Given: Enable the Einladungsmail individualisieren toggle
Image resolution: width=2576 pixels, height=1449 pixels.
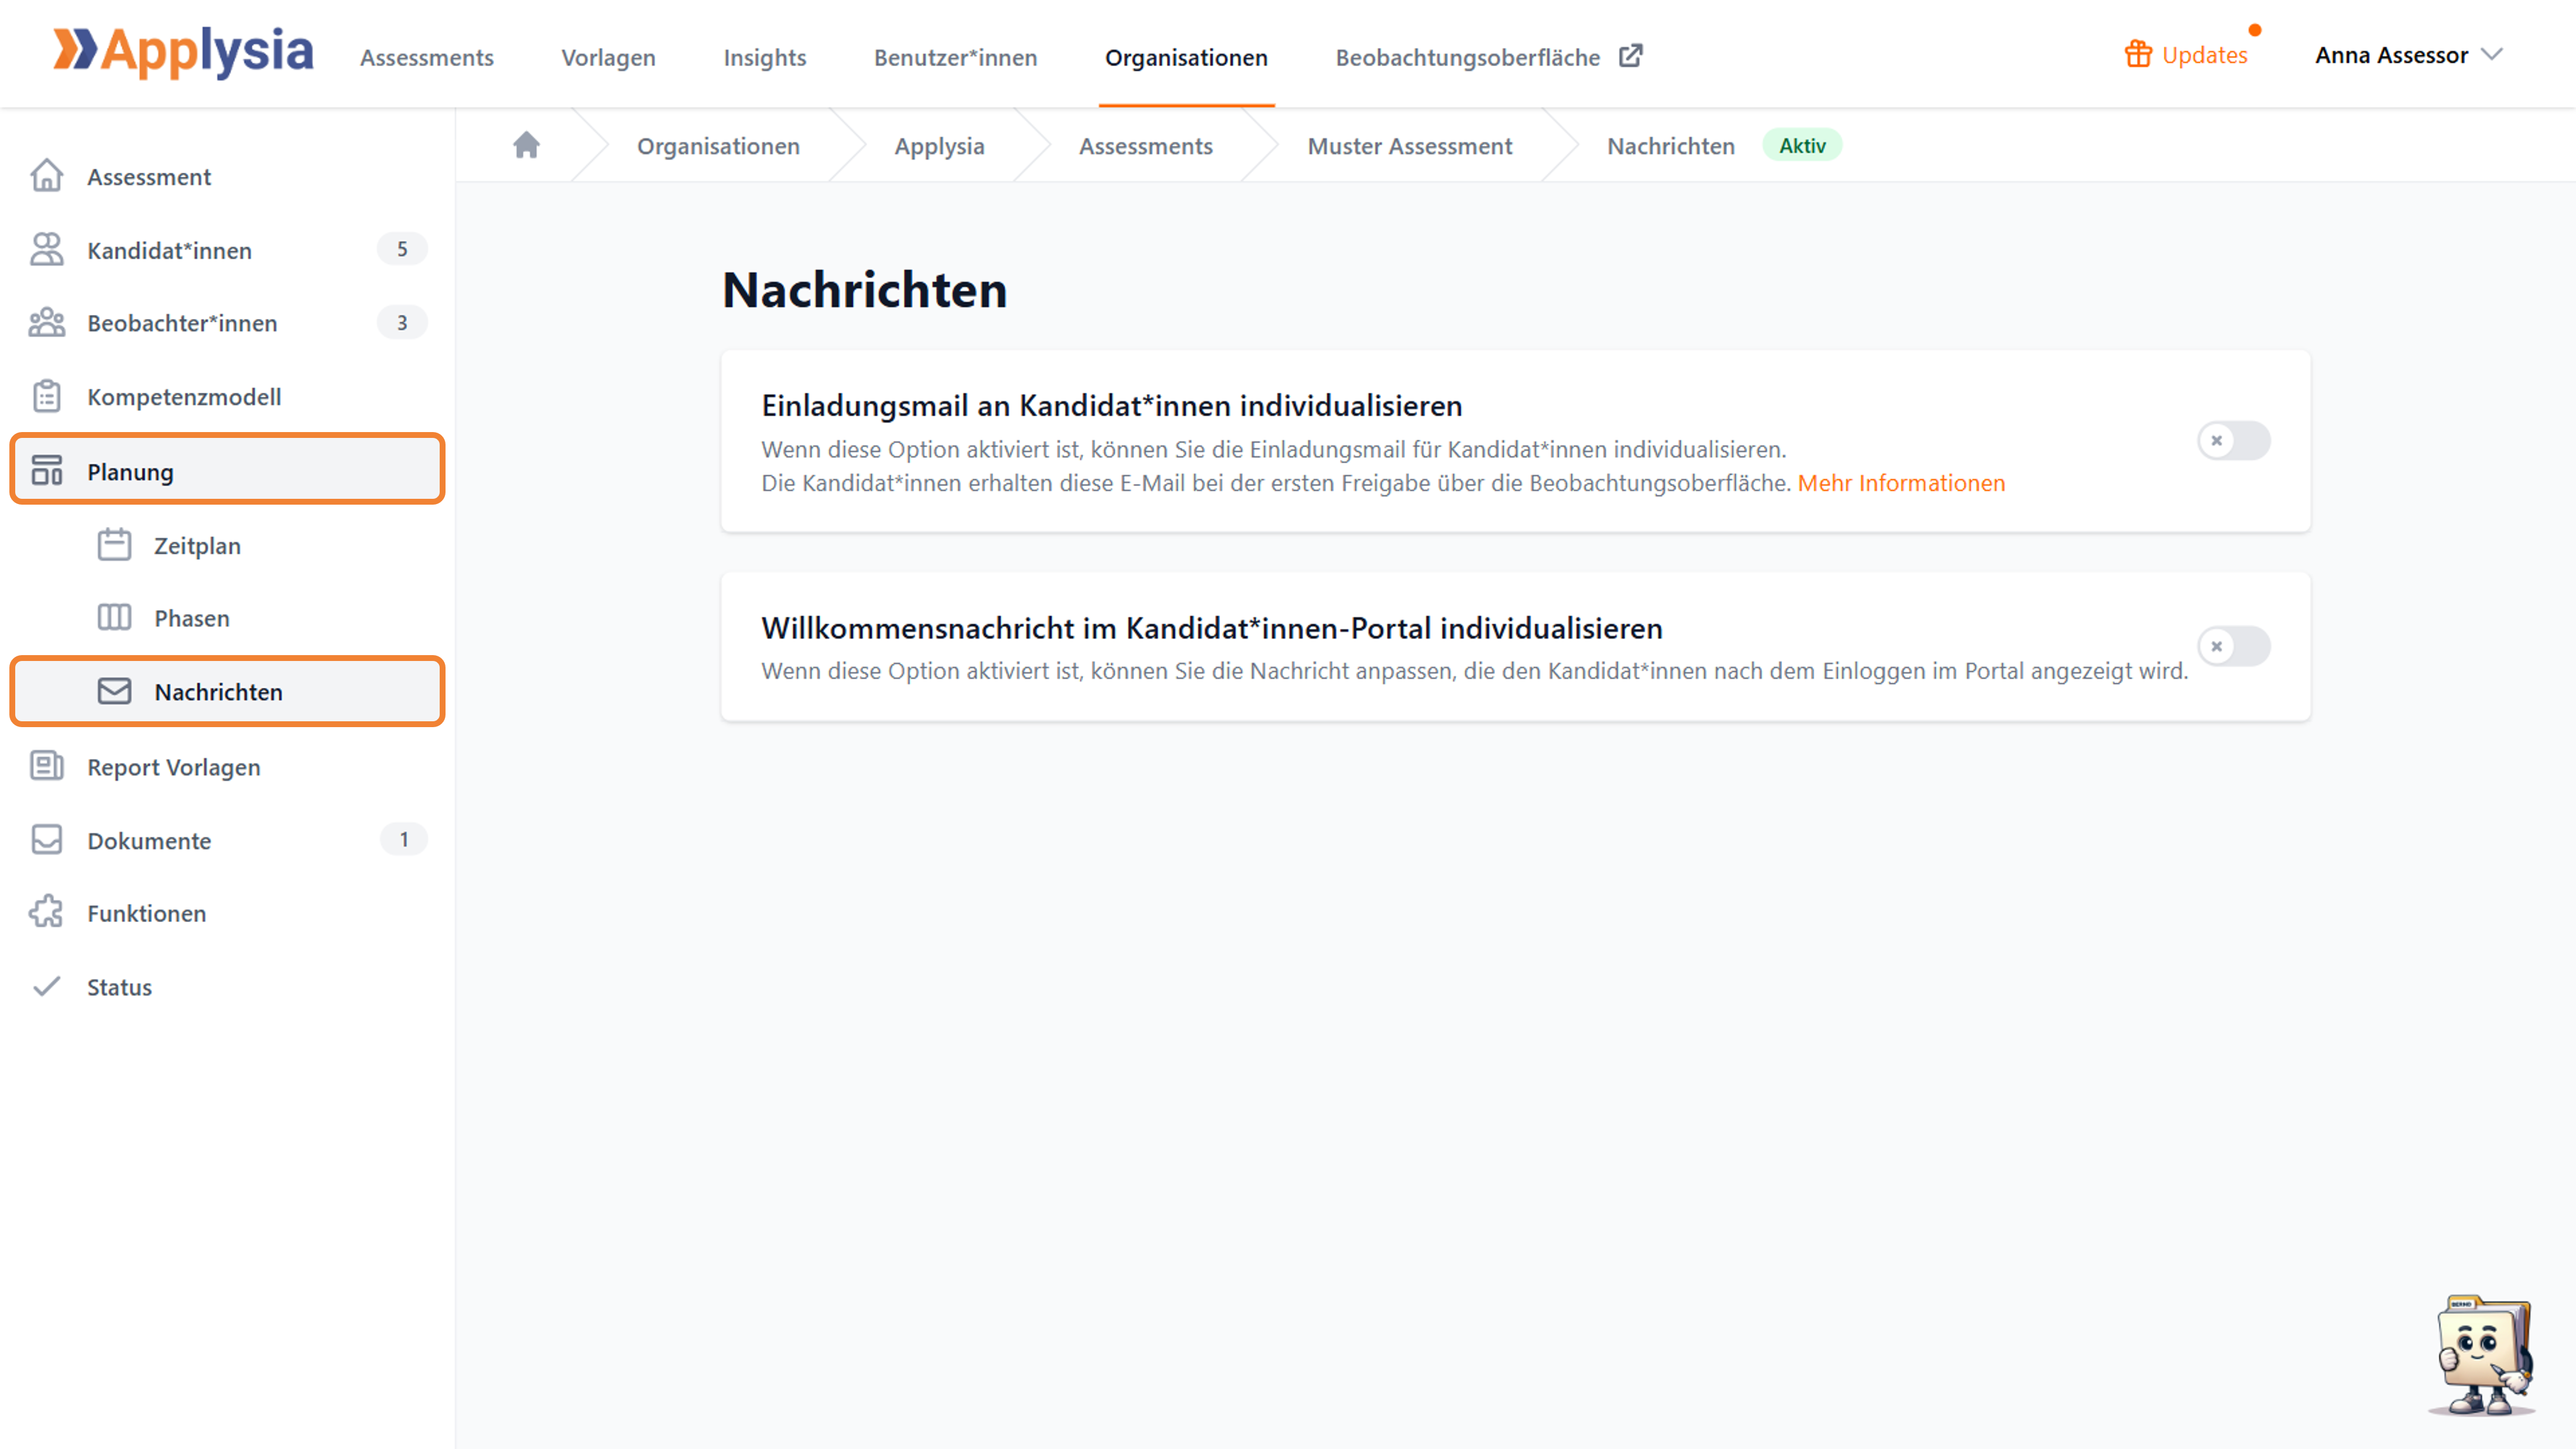Looking at the screenshot, I should point(2233,440).
